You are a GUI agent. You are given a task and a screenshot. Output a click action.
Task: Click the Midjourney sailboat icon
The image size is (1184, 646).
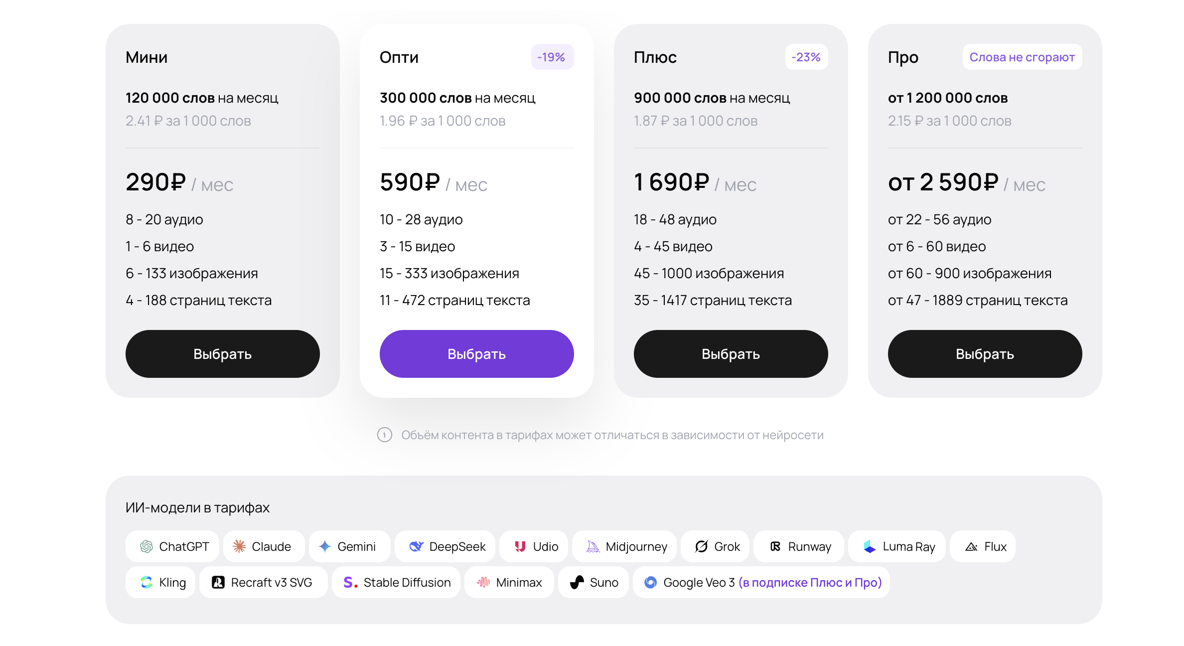pyautogui.click(x=592, y=547)
